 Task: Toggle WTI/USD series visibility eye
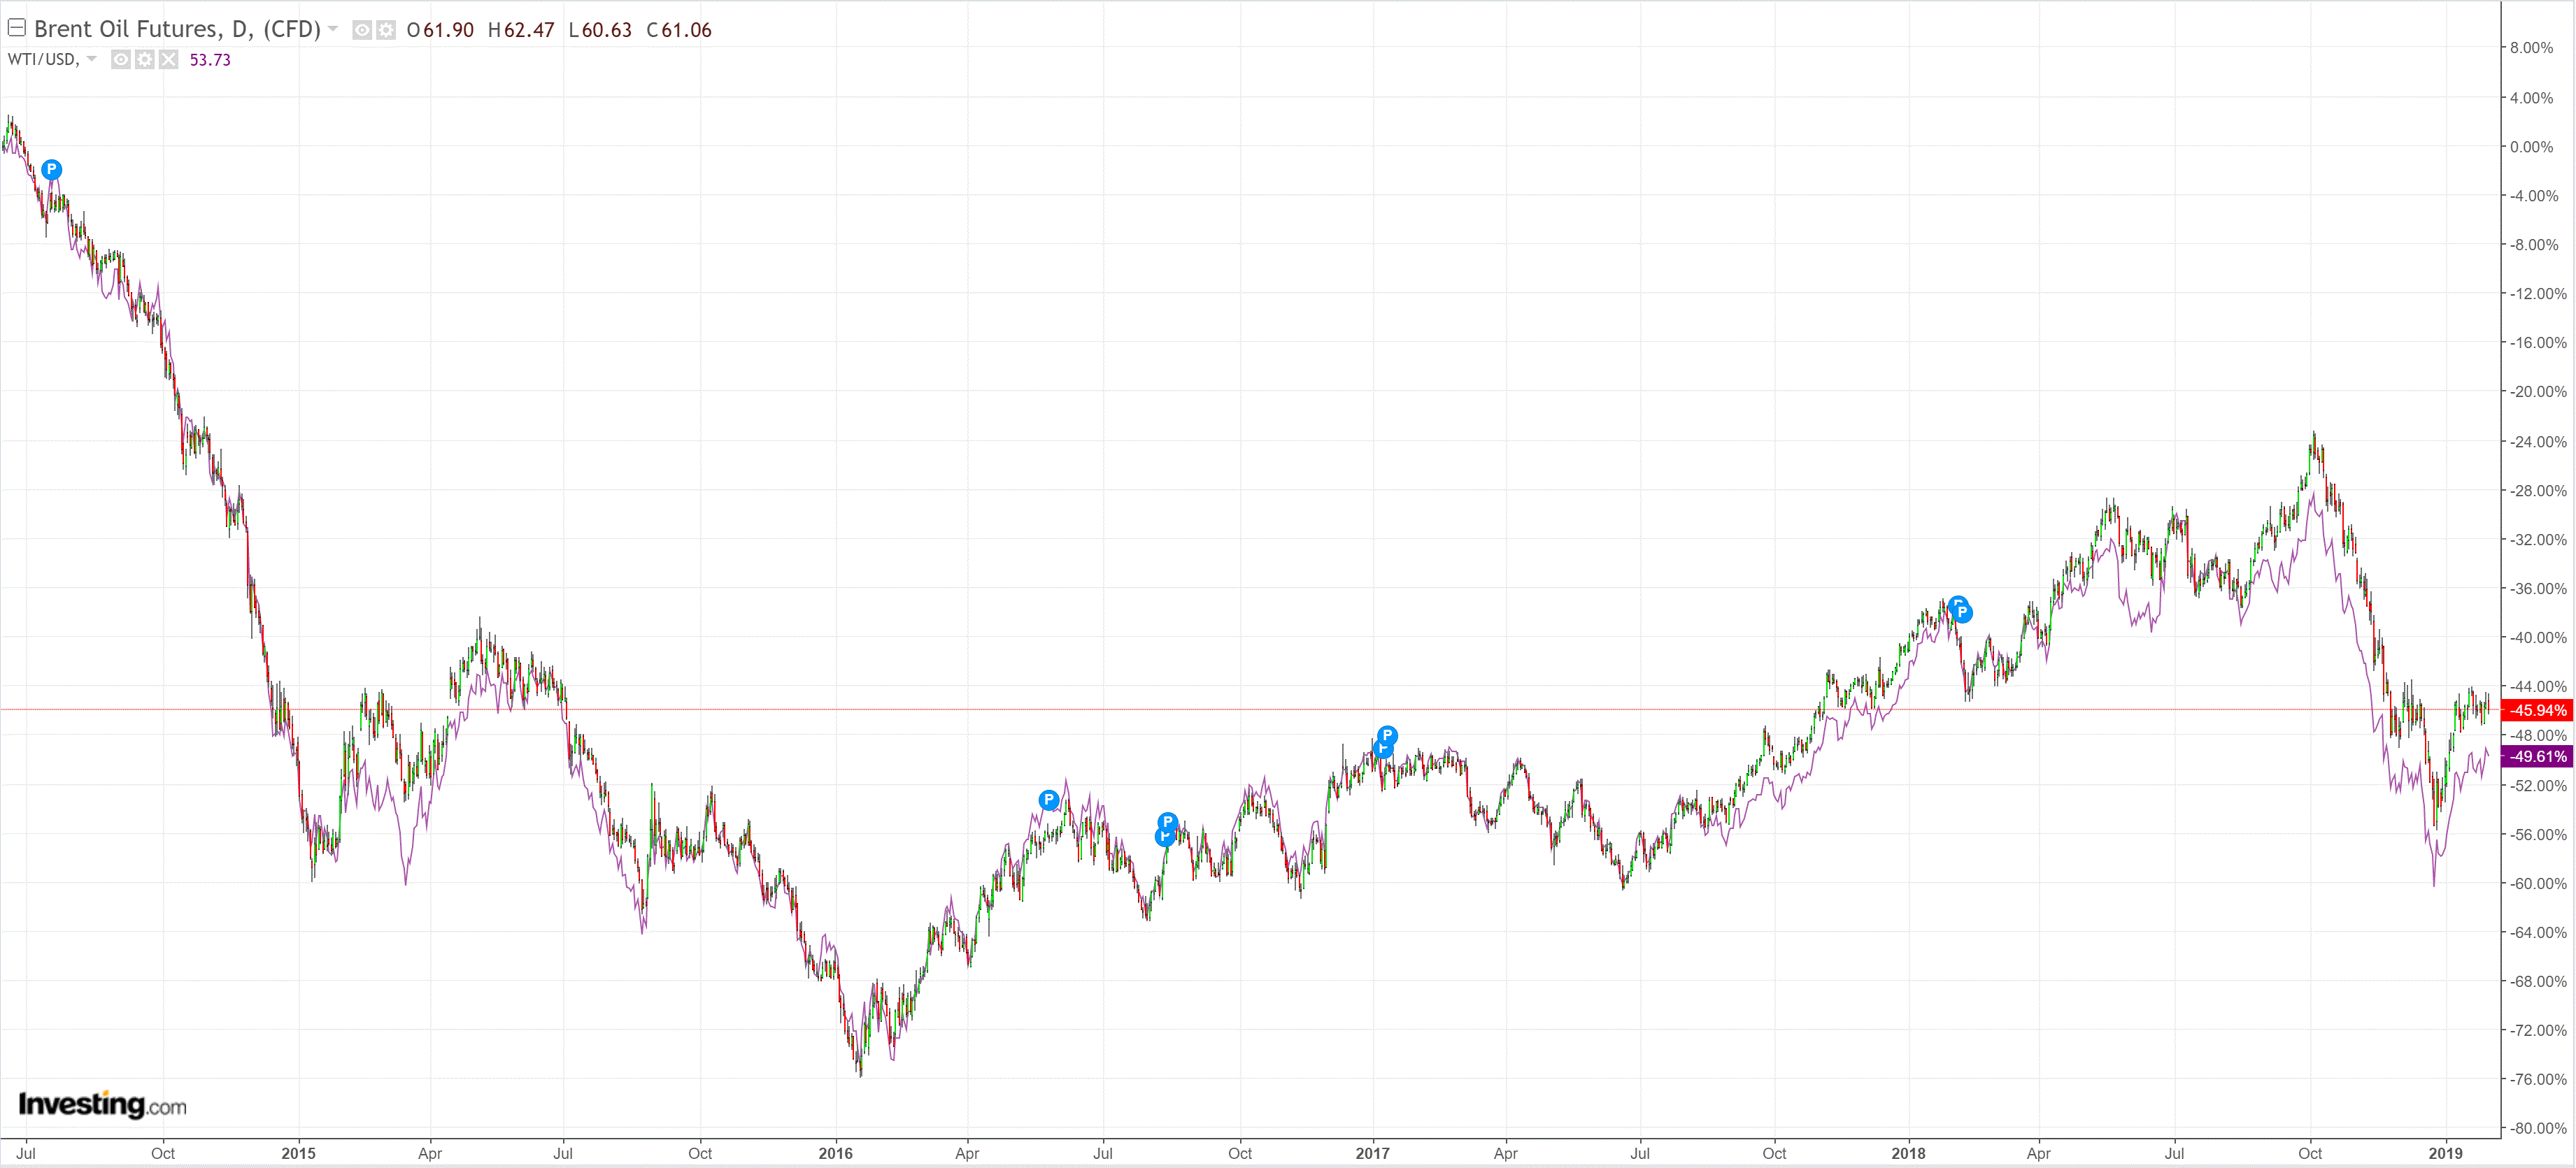coord(120,60)
